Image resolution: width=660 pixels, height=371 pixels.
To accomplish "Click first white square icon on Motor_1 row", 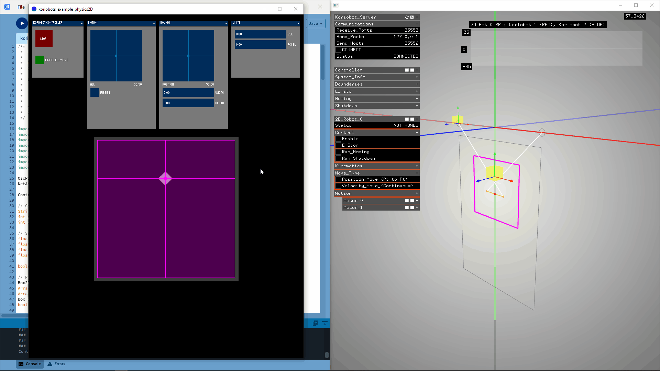I will pyautogui.click(x=407, y=207).
